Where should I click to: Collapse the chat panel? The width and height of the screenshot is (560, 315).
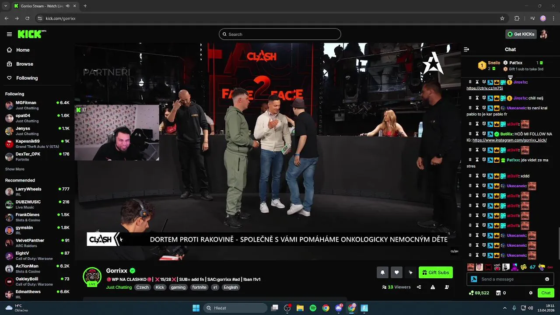pos(466,49)
